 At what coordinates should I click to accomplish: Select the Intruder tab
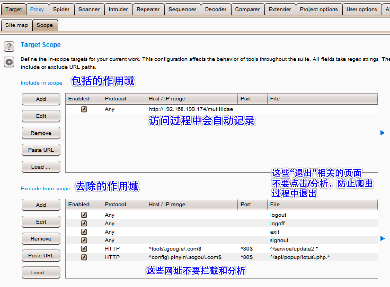coord(118,9)
